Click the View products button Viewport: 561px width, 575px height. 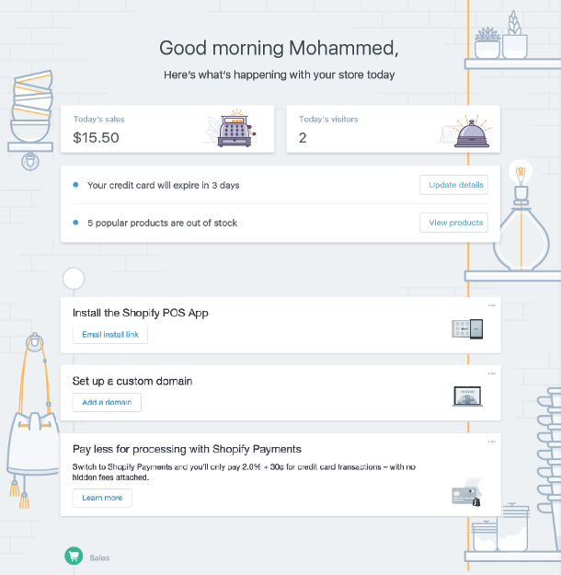[453, 223]
